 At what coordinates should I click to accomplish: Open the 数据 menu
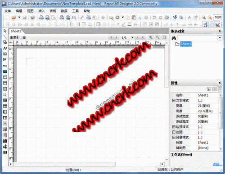click(64, 11)
